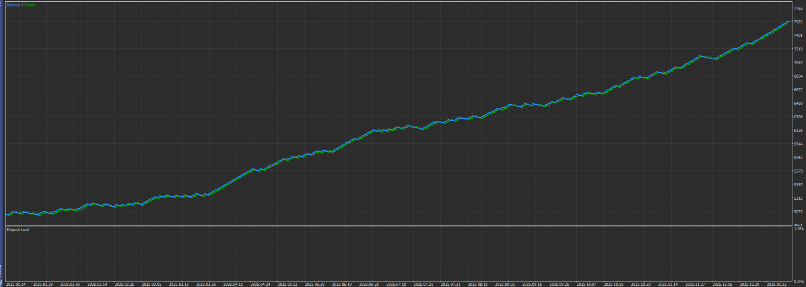
Task: Click the 2025.05.28 date label
Action: point(315,284)
